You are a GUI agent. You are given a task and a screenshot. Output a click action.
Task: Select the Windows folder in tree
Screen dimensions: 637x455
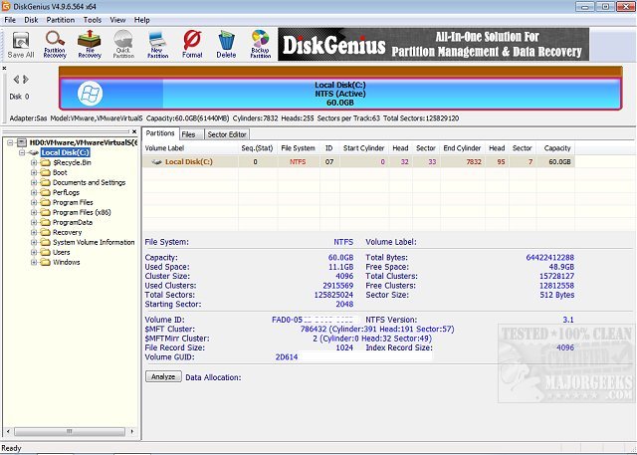[x=67, y=262]
